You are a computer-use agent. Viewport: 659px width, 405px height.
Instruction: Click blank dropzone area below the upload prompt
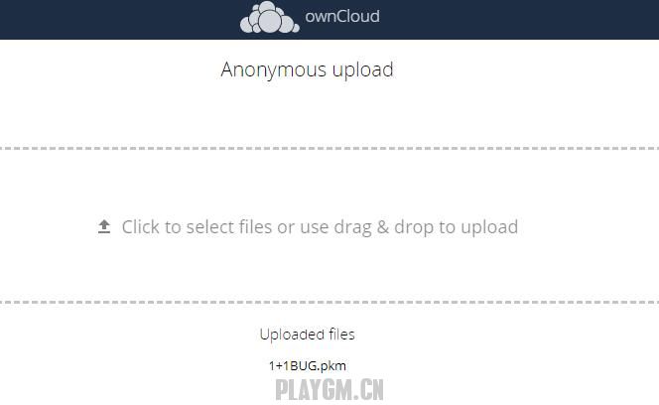click(x=329, y=269)
